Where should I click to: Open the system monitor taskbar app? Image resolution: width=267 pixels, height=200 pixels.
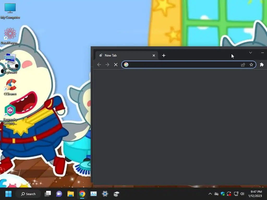[94, 194]
